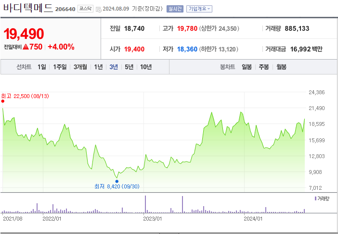
Task: Click the 2021/08 x-axis label
Action: [x=13, y=219]
